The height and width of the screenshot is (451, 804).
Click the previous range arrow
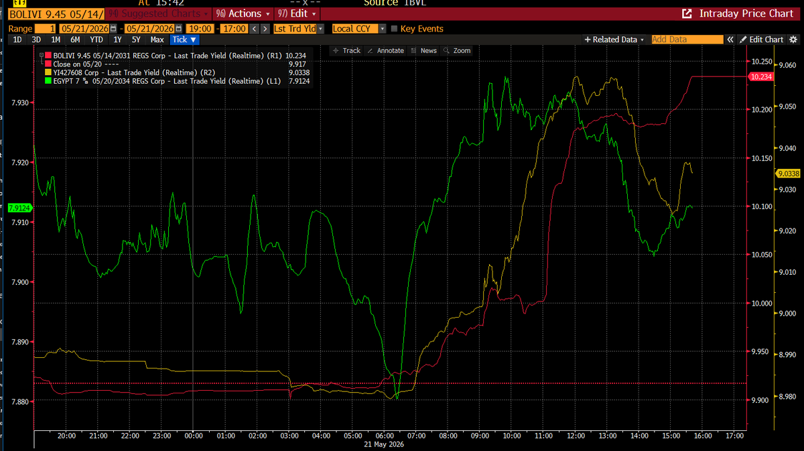point(255,29)
